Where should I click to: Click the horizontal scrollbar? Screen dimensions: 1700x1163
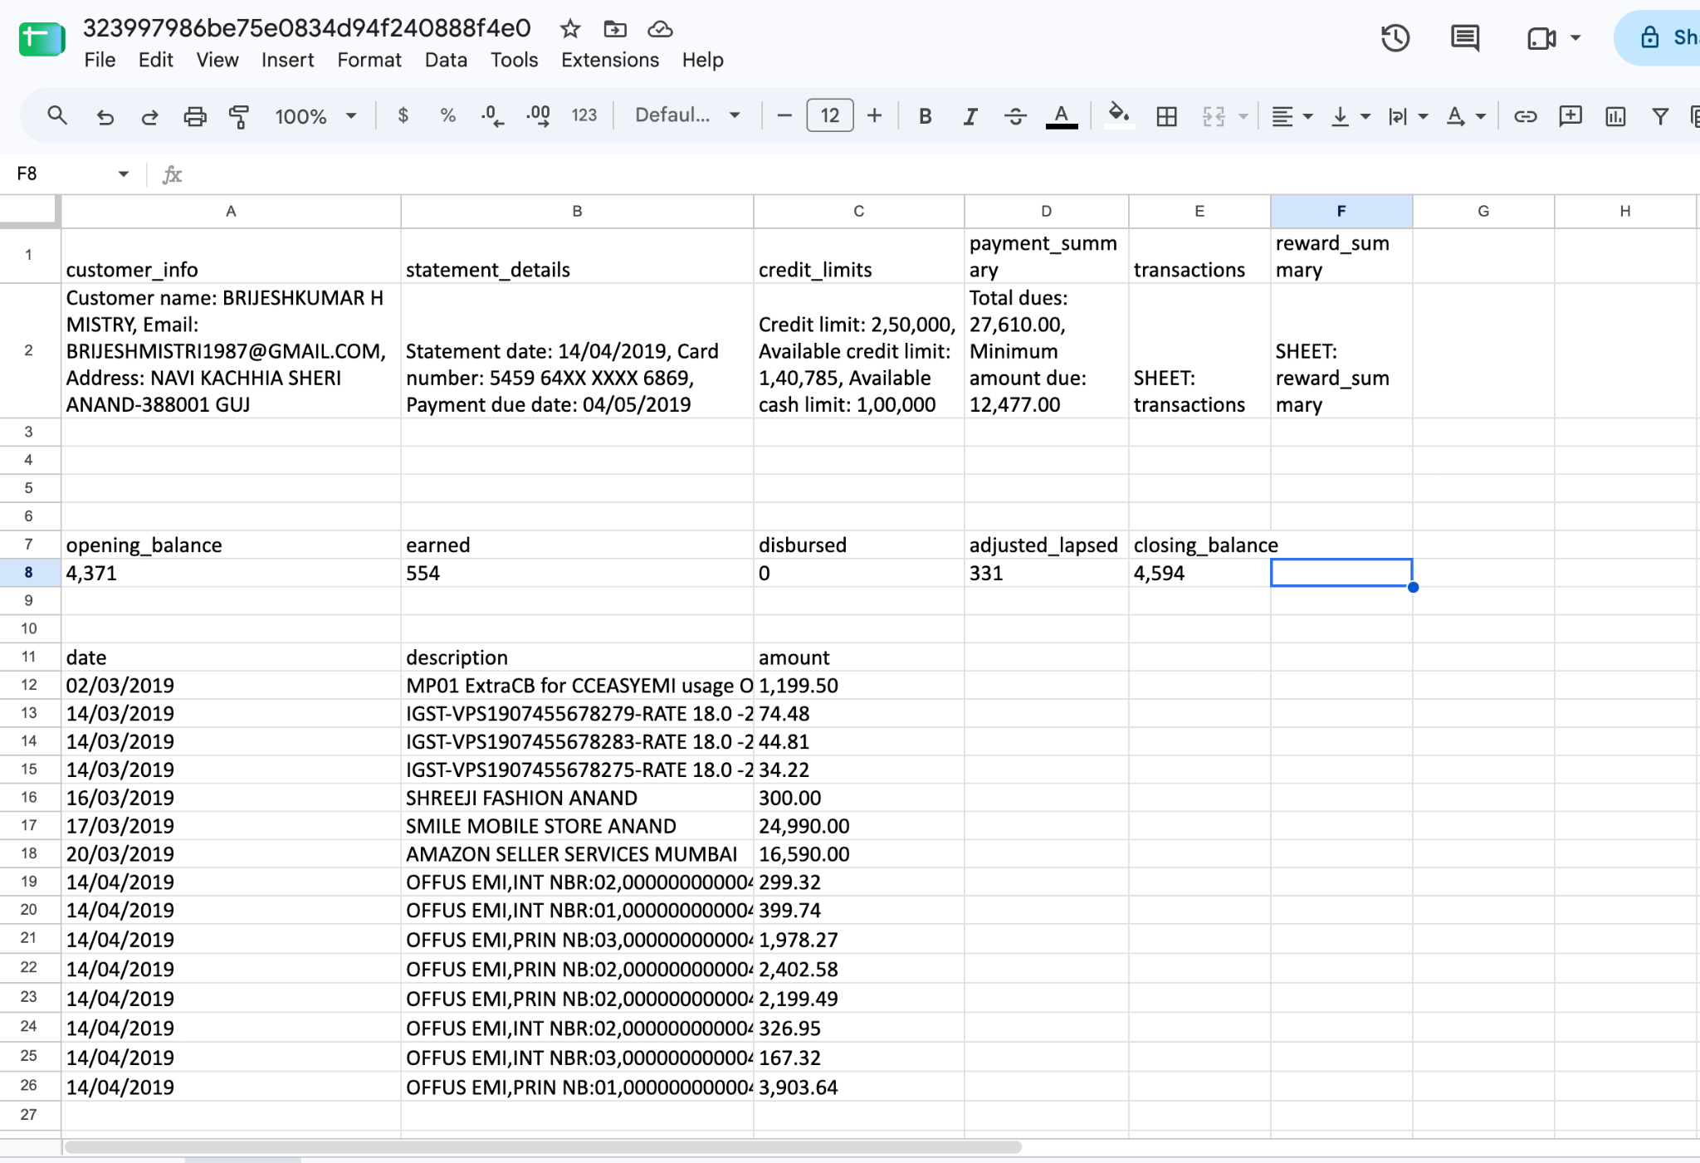pyautogui.click(x=543, y=1147)
